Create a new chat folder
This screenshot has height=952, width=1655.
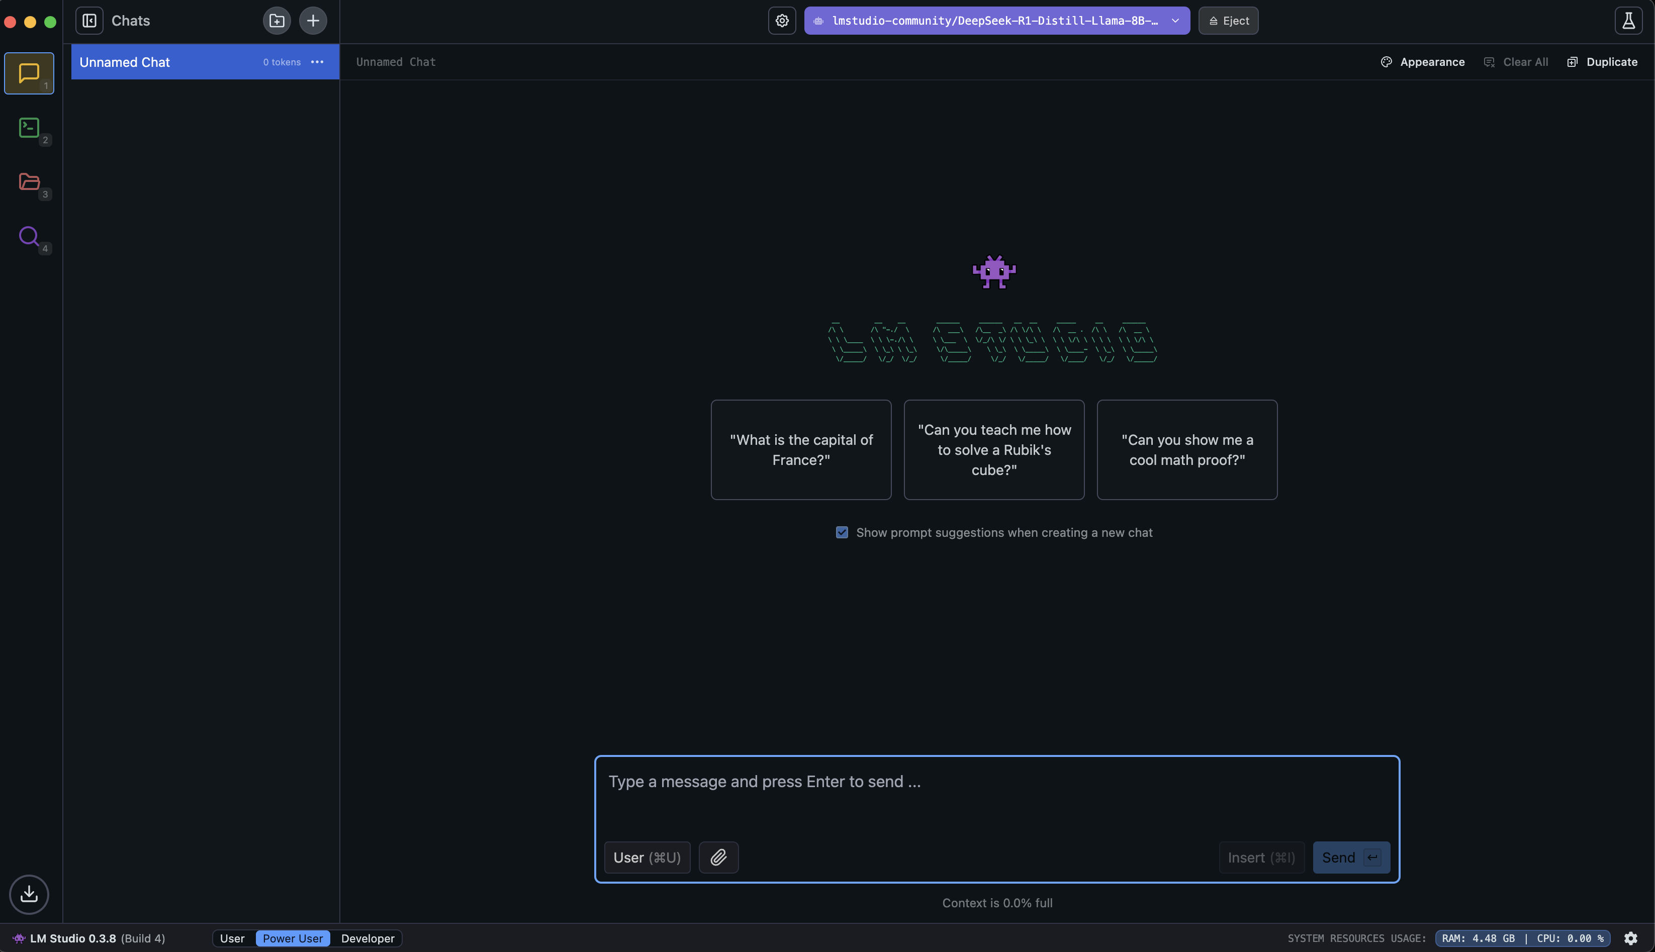pyautogui.click(x=277, y=20)
